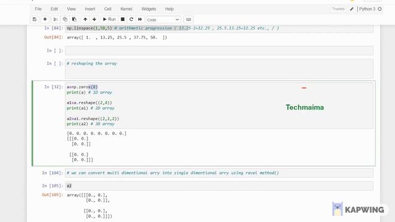Click the Out[84] array output text

pyautogui.click(x=117, y=38)
